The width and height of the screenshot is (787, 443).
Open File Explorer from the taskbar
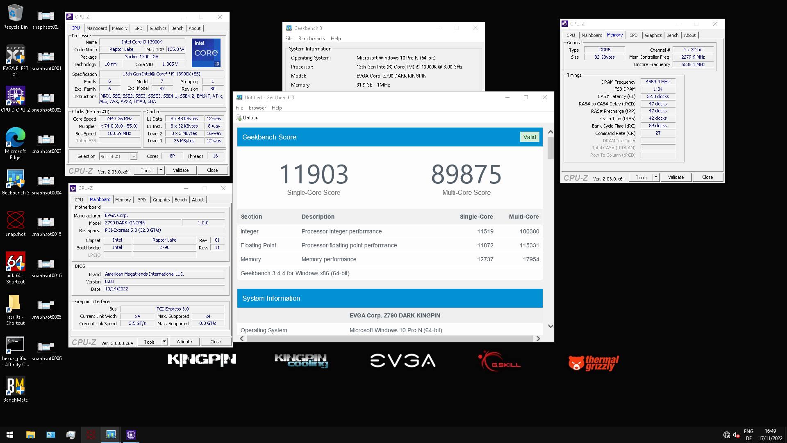click(30, 434)
